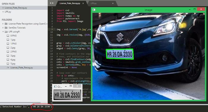Click the unsaved dot on LPR.py tab
208x112 pixels.
point(113,3)
